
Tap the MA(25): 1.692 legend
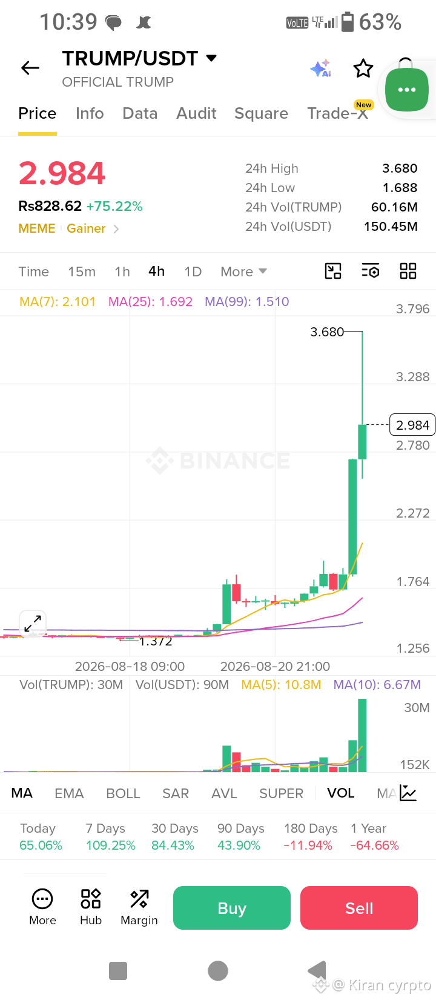(x=150, y=302)
